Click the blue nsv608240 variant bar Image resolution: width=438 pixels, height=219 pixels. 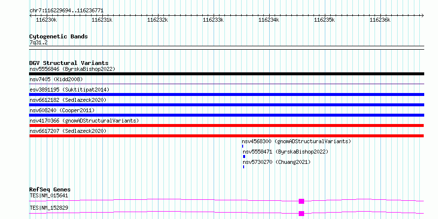(x=226, y=115)
